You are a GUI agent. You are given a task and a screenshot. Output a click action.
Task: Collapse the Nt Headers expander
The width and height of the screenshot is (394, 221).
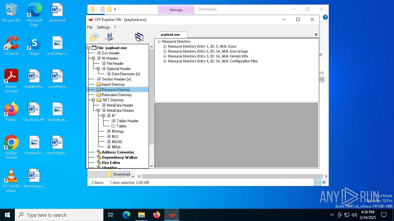click(93, 58)
